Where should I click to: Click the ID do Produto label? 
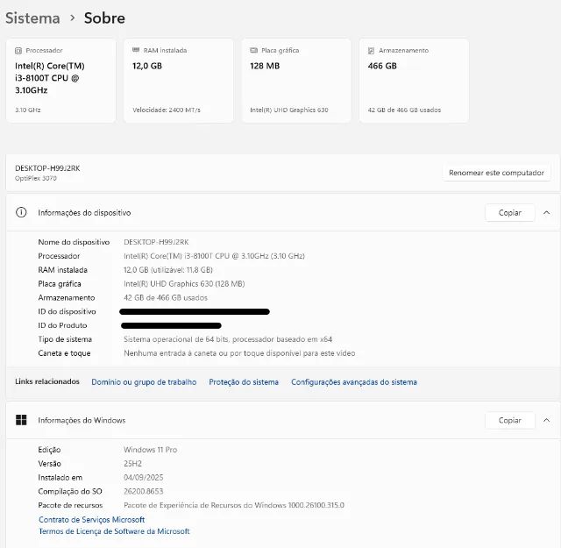[62, 325]
